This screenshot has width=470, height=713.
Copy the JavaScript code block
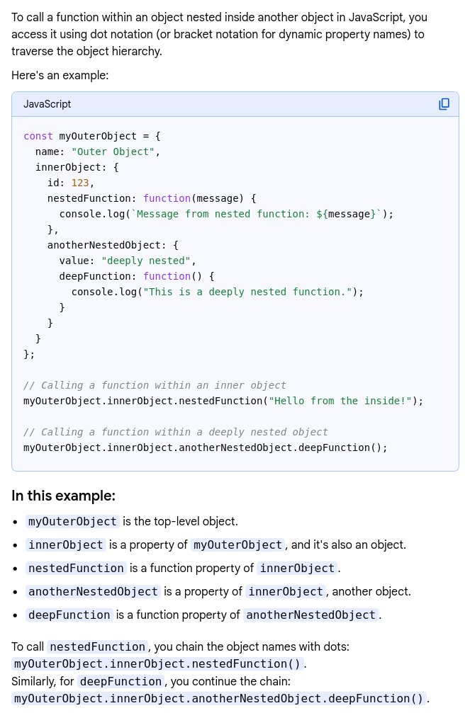(x=444, y=104)
